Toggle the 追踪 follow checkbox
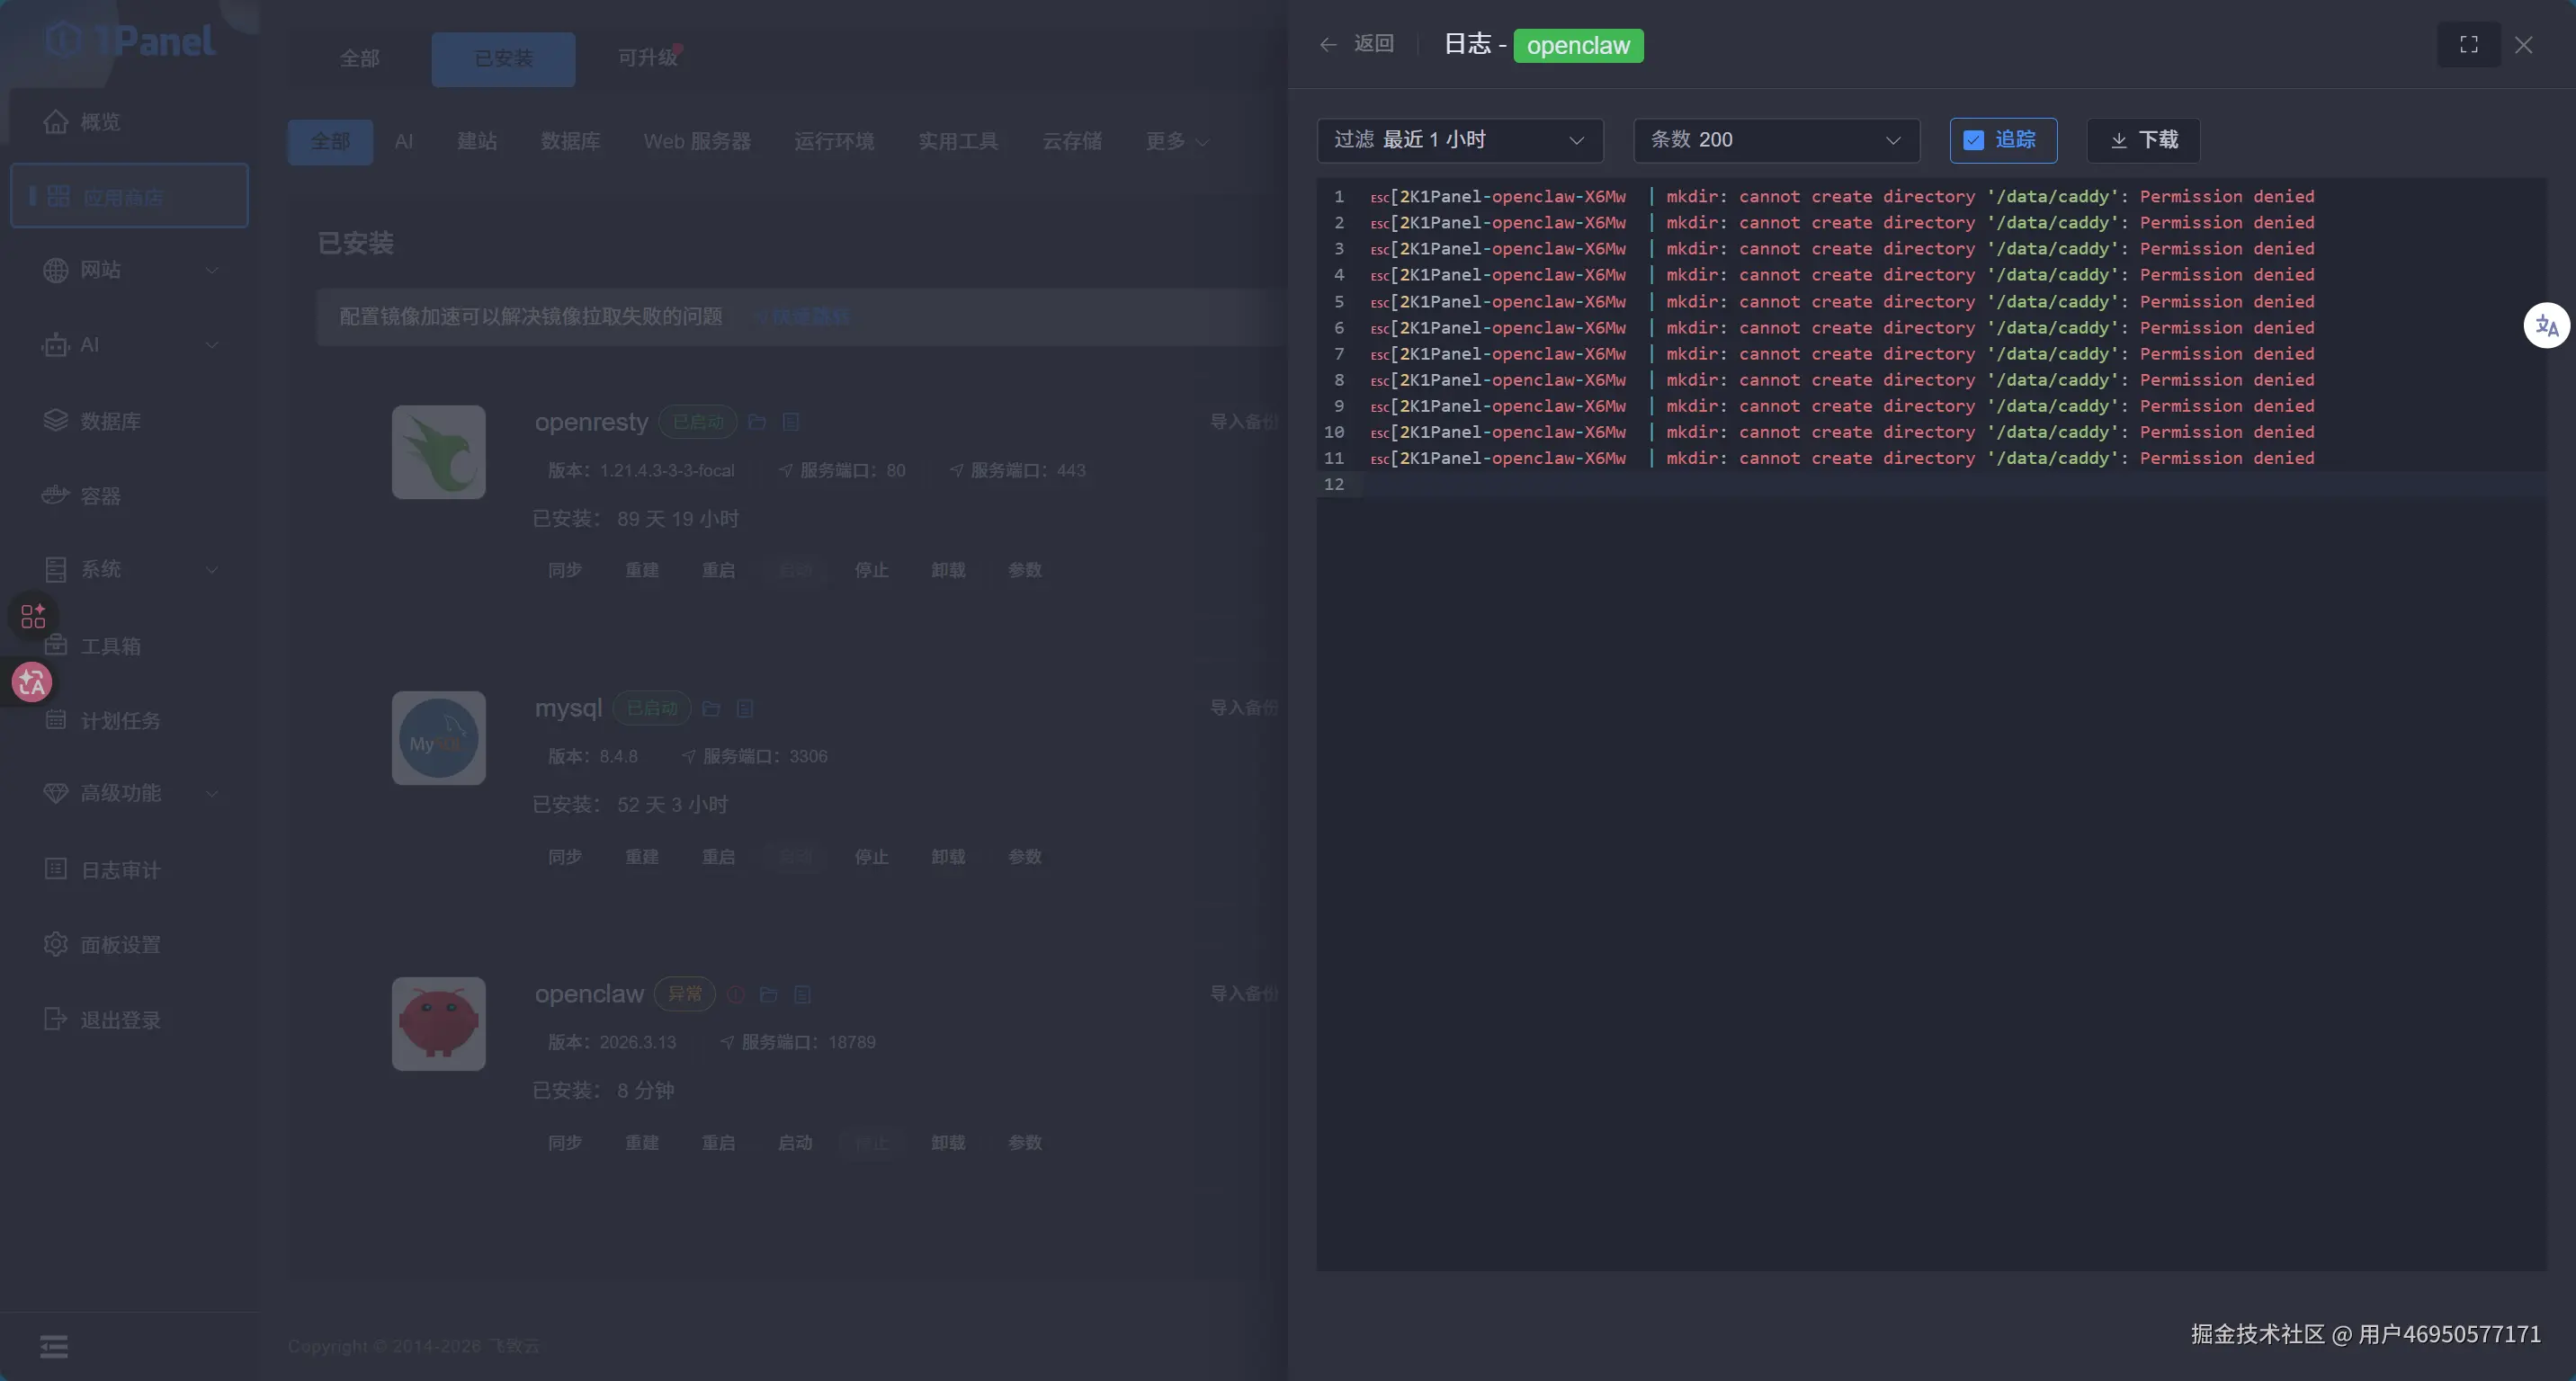The height and width of the screenshot is (1381, 2576). coord(1974,140)
